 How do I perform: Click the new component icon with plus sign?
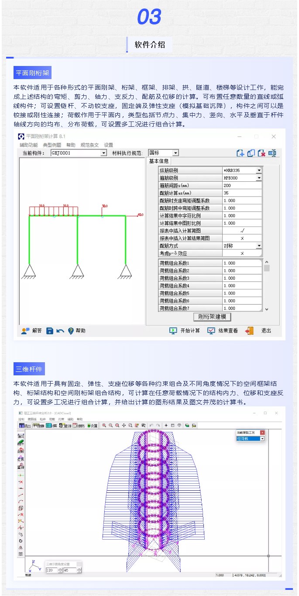pyautogui.click(x=240, y=153)
